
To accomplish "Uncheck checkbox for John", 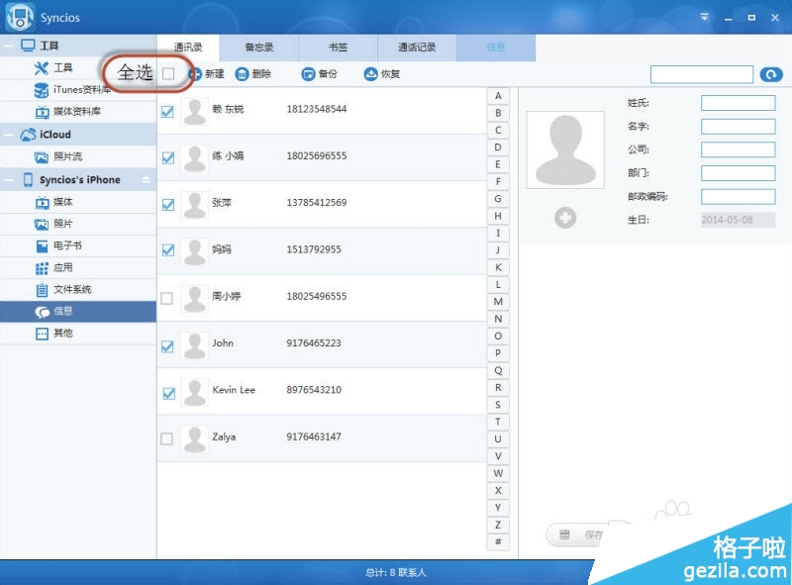I will click(x=167, y=346).
